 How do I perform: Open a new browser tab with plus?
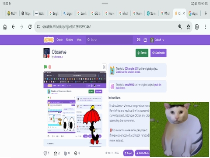tap(206, 14)
